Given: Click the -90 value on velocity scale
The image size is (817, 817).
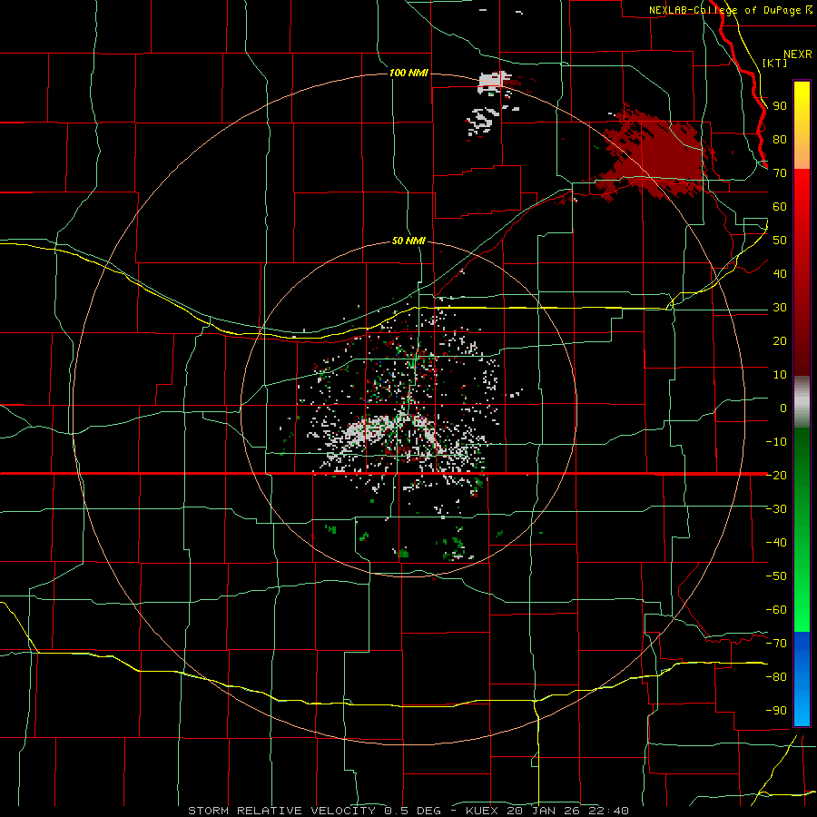Looking at the screenshot, I should (x=776, y=711).
